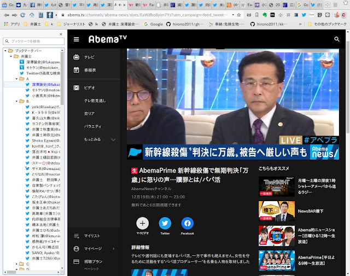
Task: Click Evernote elephant extension icon
Action: [x=265, y=15]
